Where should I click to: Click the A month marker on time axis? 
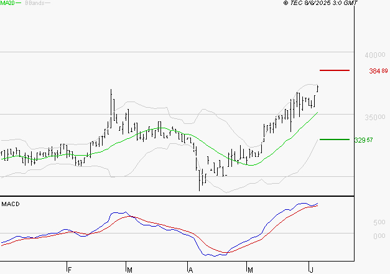[190, 270]
